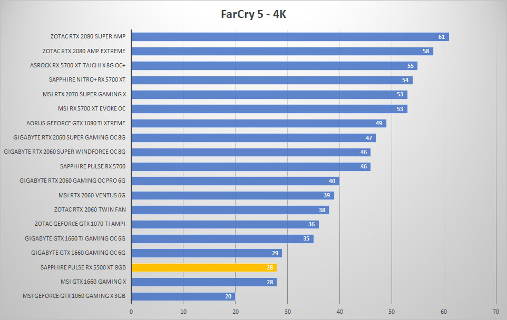Click the GIGABYTE RTX 2060 SUPER GAMING OC 8G label
This screenshot has width=507, height=320.
[69, 137]
